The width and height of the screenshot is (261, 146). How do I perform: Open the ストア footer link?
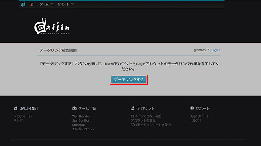[18, 120]
